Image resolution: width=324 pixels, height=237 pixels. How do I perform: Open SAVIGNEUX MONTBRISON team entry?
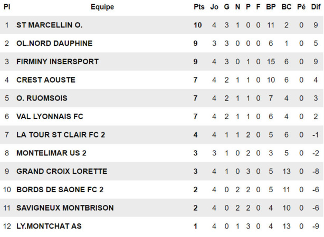click(x=65, y=208)
